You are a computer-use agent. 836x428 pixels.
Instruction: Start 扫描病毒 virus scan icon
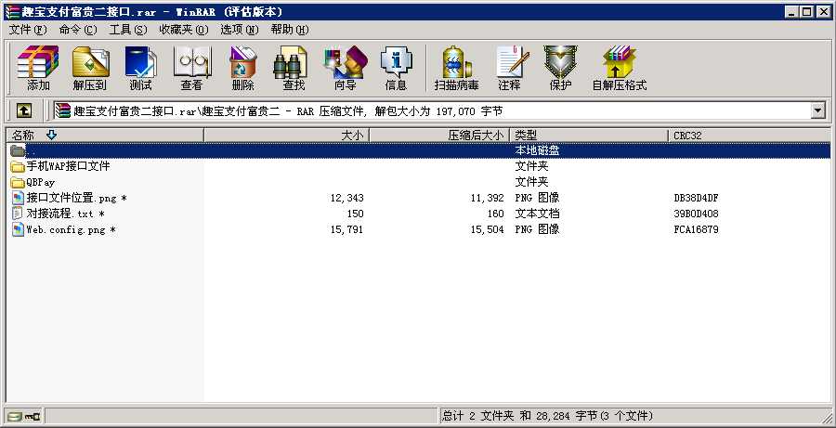pyautogui.click(x=456, y=68)
